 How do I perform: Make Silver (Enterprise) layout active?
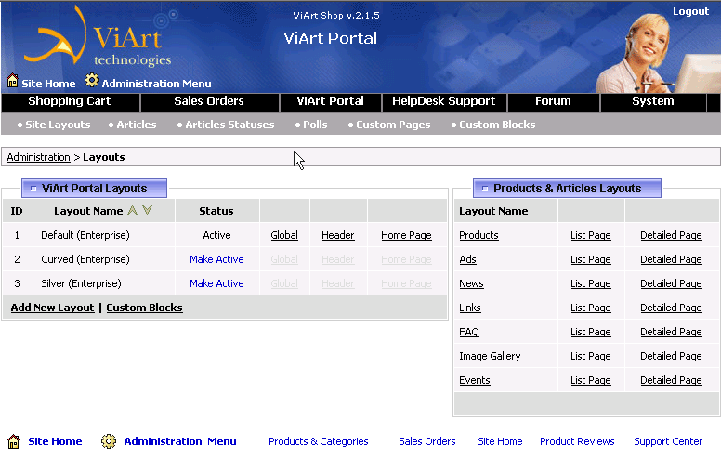tap(216, 283)
